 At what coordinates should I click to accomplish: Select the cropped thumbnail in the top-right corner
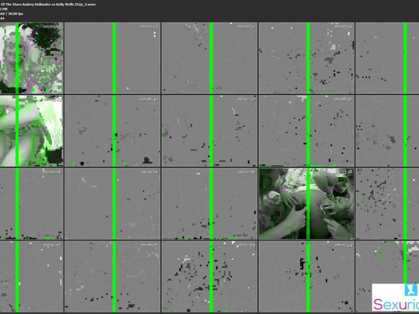(388, 58)
